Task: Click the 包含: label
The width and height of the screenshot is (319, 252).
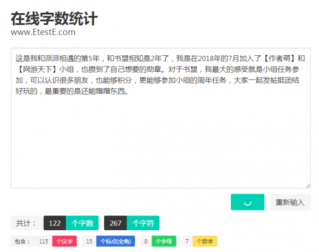Action: 22,241
